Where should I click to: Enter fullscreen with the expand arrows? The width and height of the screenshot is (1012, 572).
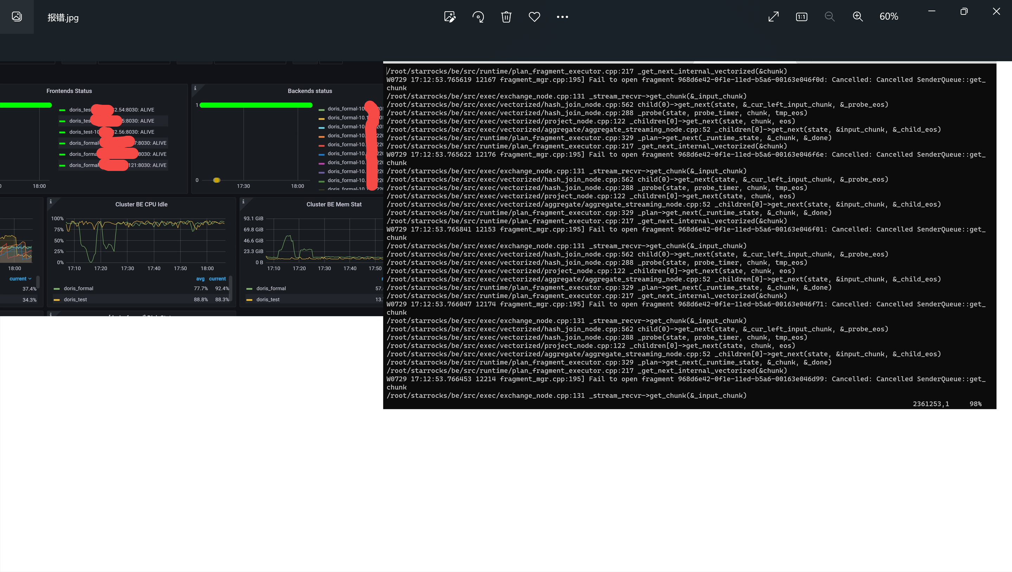pyautogui.click(x=773, y=17)
